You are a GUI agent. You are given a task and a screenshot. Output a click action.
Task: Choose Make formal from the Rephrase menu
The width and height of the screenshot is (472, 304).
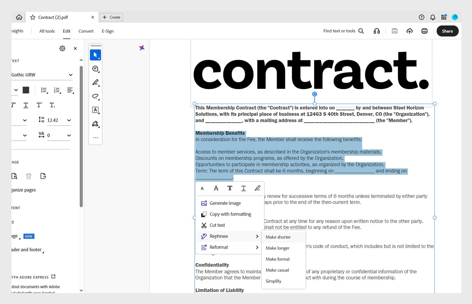point(277,259)
